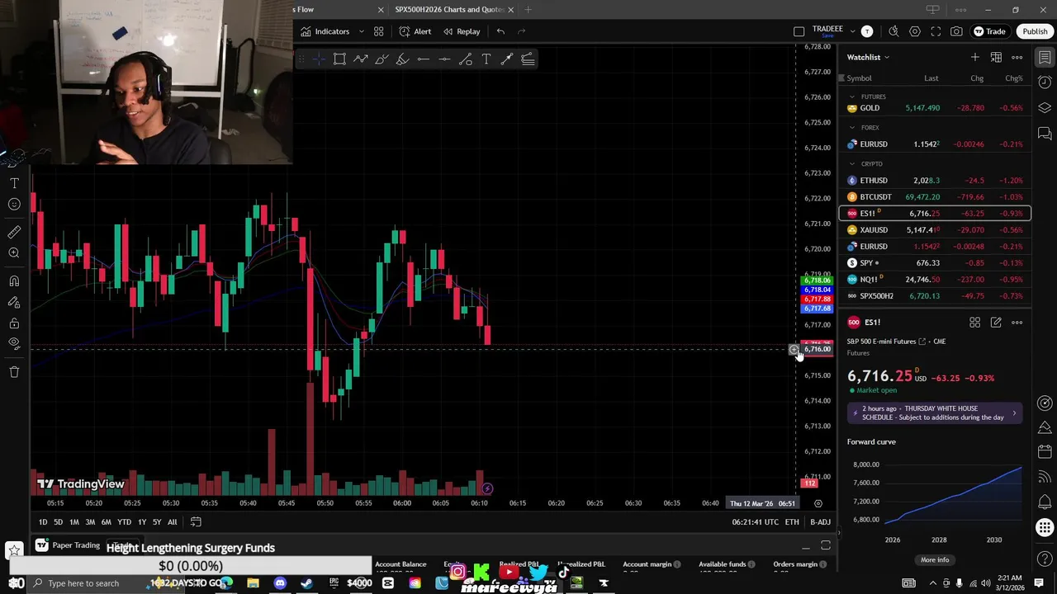This screenshot has width=1057, height=594.
Task: Select the crosshair cursor tool
Action: tap(319, 59)
